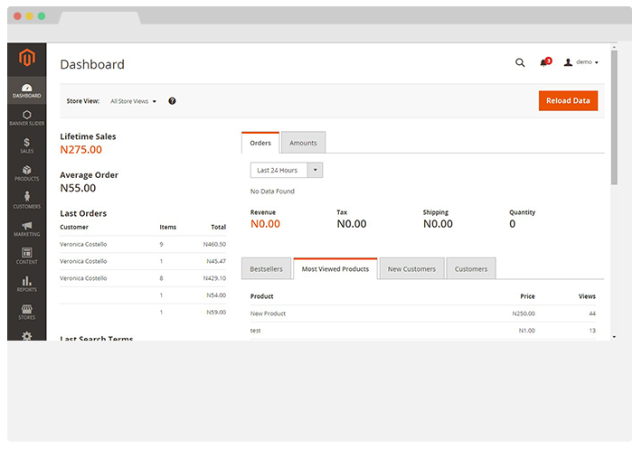The width and height of the screenshot is (642, 449).
Task: Click the order row totaling N429.10
Action: pyautogui.click(x=143, y=278)
